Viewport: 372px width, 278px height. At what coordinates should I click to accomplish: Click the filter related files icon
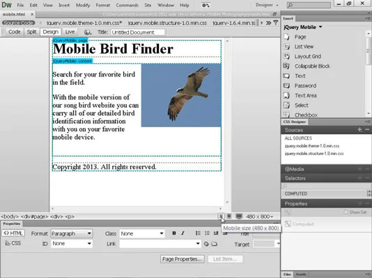click(x=276, y=23)
